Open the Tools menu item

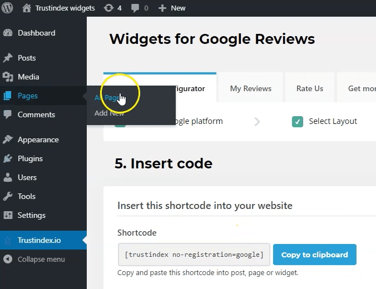pos(27,197)
